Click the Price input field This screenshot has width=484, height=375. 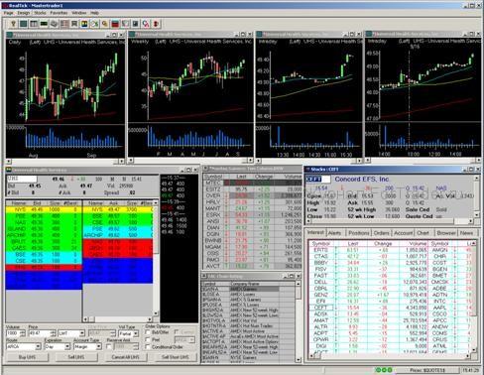point(40,333)
